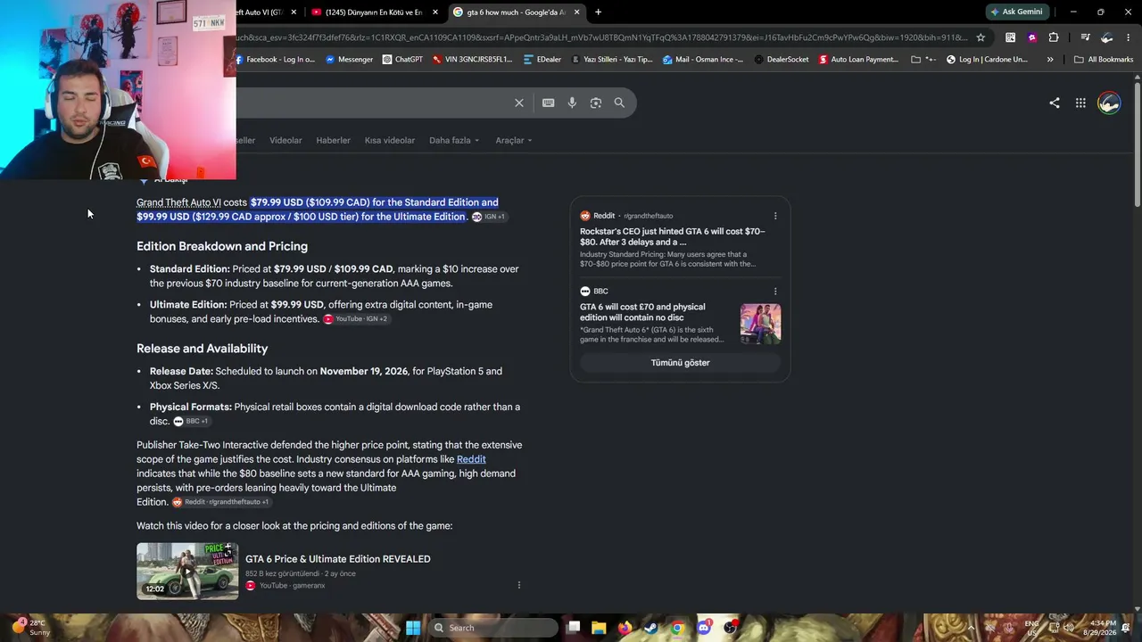This screenshot has width=1142, height=642.
Task: Open Reddit card more options menu
Action: coord(775,216)
